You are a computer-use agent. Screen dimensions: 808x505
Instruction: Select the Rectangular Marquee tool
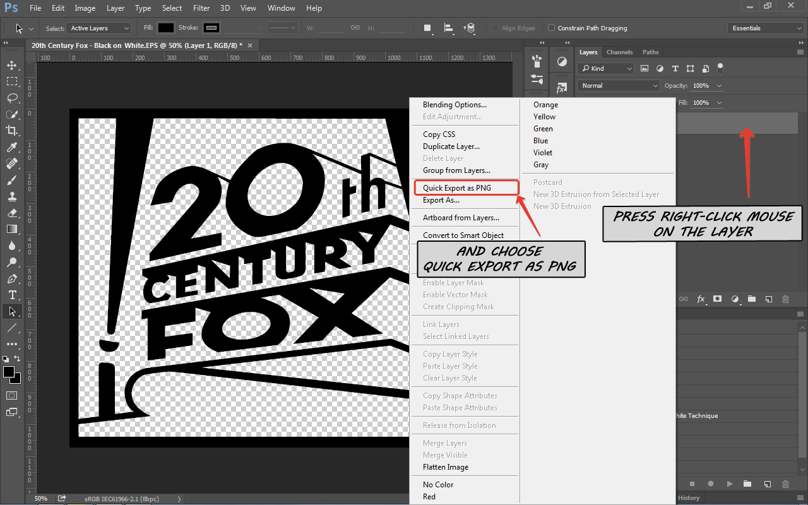coord(12,81)
